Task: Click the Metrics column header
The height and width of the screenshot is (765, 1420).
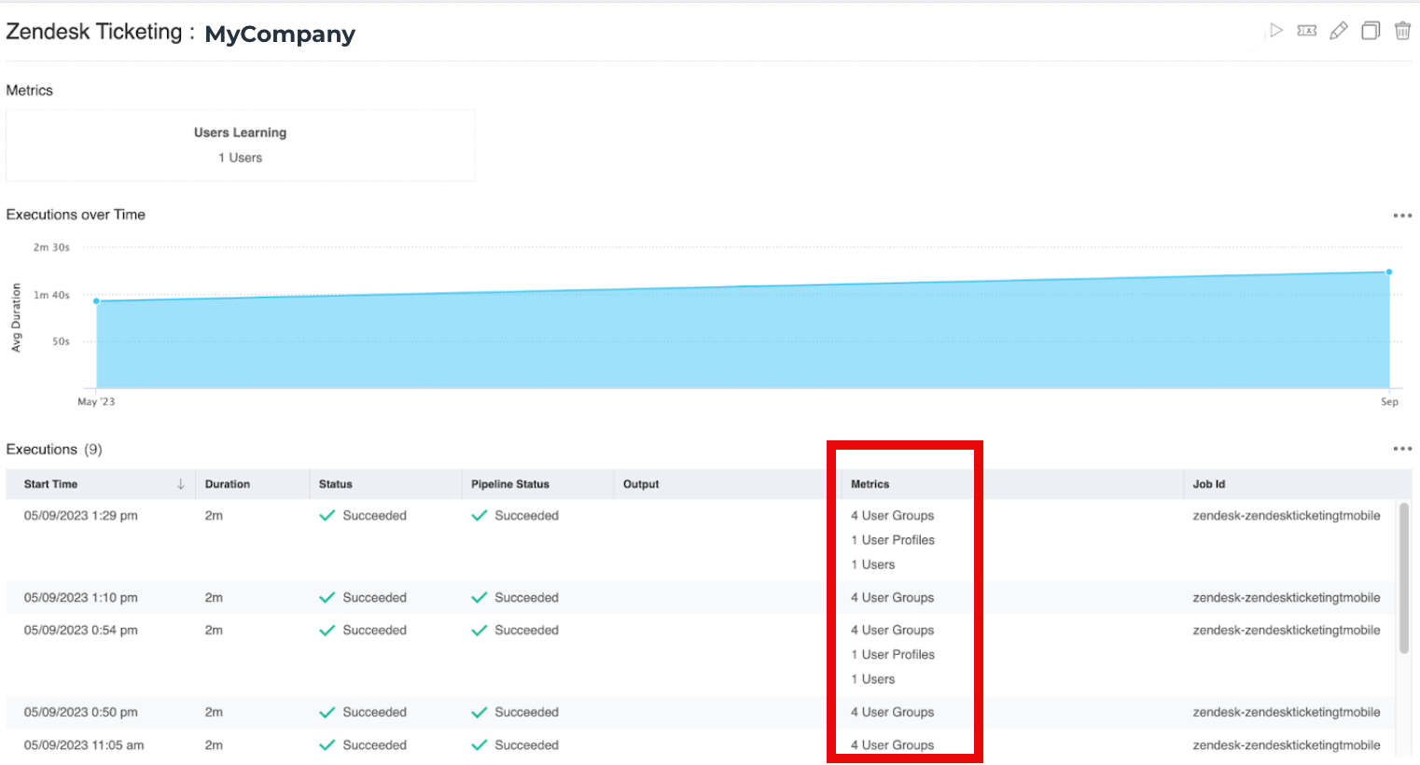Action: click(x=870, y=484)
